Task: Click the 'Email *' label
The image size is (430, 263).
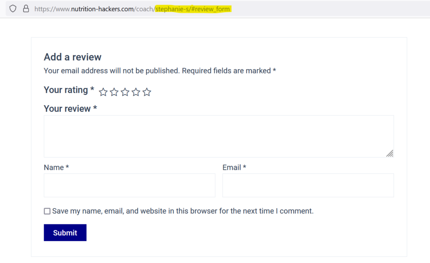Action: pyautogui.click(x=234, y=167)
